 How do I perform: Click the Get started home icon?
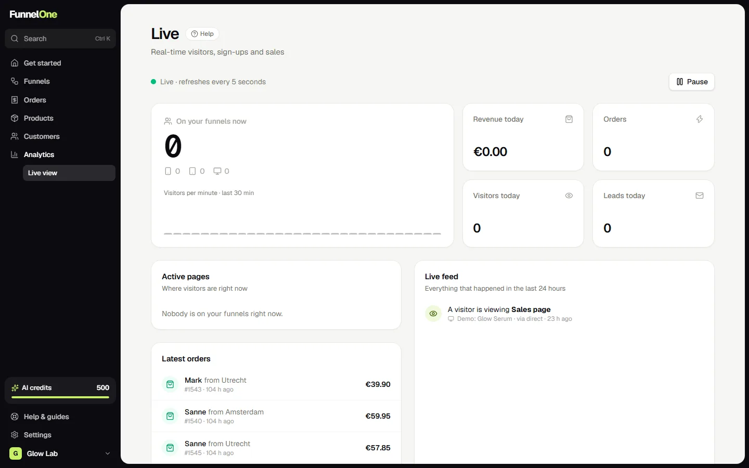point(15,63)
